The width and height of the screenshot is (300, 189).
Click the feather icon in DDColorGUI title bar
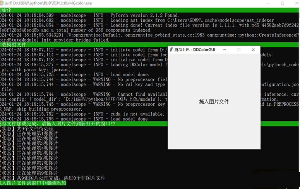point(171,50)
